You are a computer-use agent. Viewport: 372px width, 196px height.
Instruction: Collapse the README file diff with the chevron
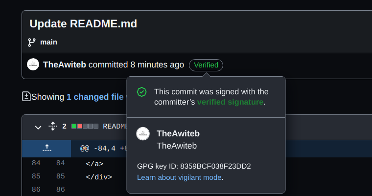pyautogui.click(x=38, y=127)
